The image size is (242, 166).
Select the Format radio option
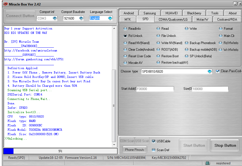pos(221,29)
